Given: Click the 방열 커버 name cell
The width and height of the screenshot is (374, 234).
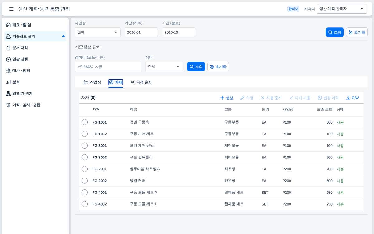Looking at the screenshot, I should [137, 181].
